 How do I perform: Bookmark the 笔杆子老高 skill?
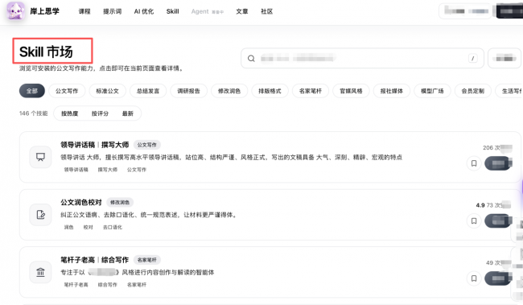pyautogui.click(x=474, y=278)
